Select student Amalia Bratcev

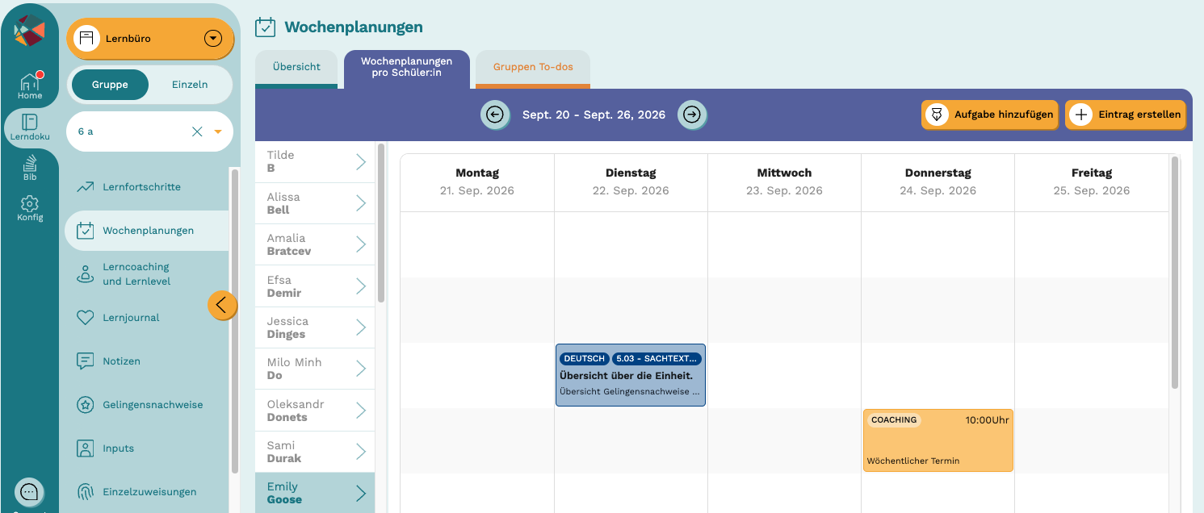coord(315,244)
